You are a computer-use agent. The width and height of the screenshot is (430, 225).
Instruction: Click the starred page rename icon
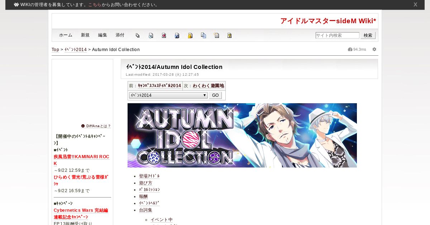click(216, 35)
